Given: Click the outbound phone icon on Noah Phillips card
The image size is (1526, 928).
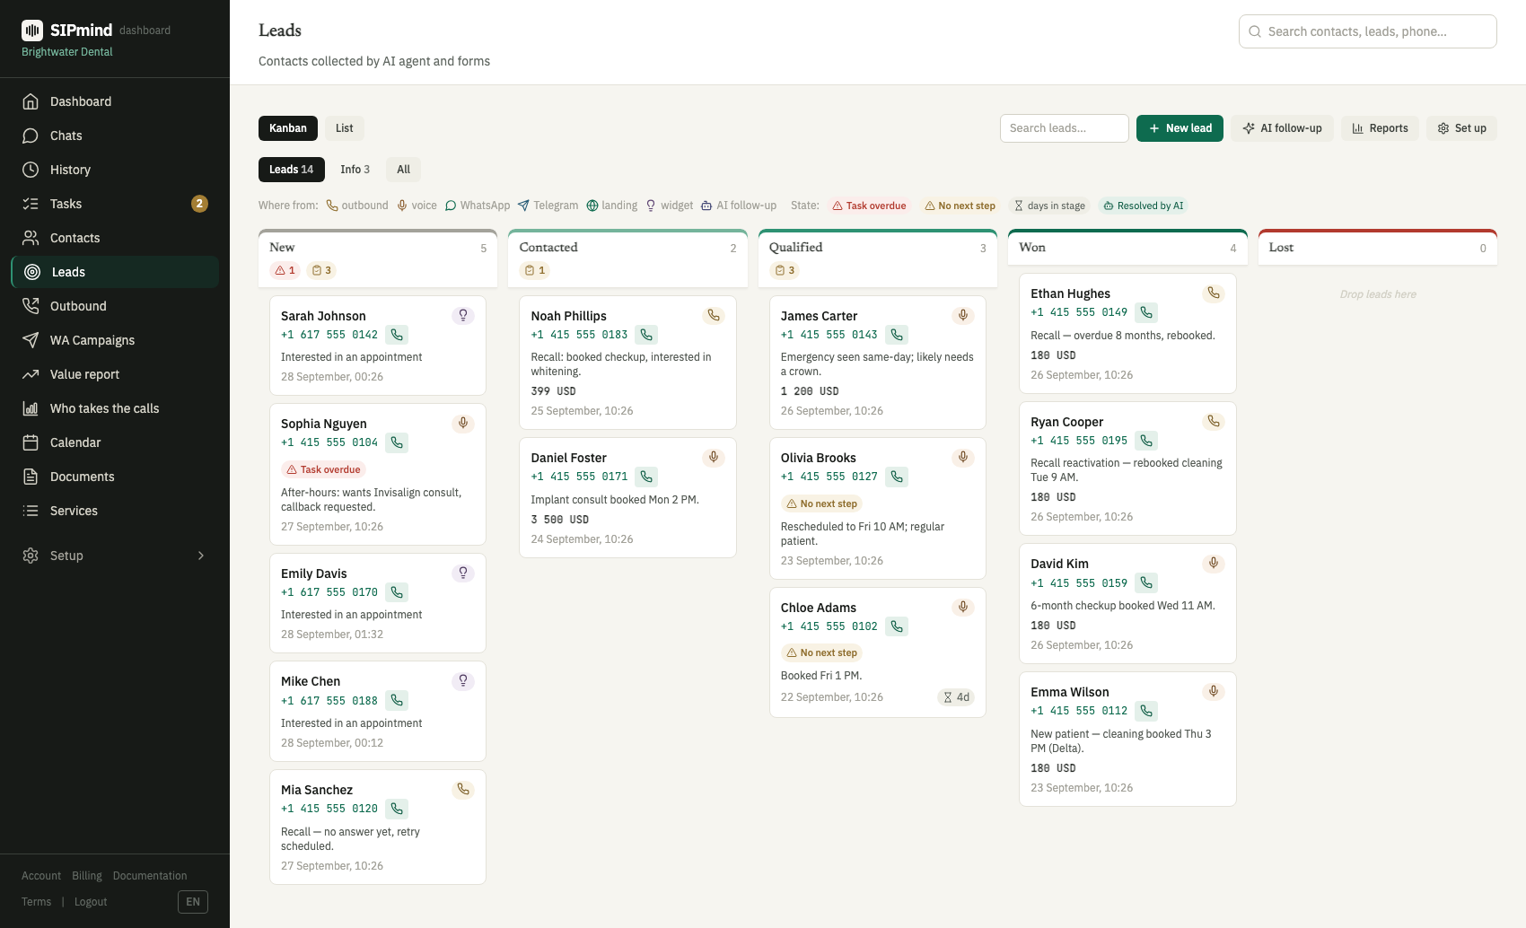Looking at the screenshot, I should click(x=713, y=315).
